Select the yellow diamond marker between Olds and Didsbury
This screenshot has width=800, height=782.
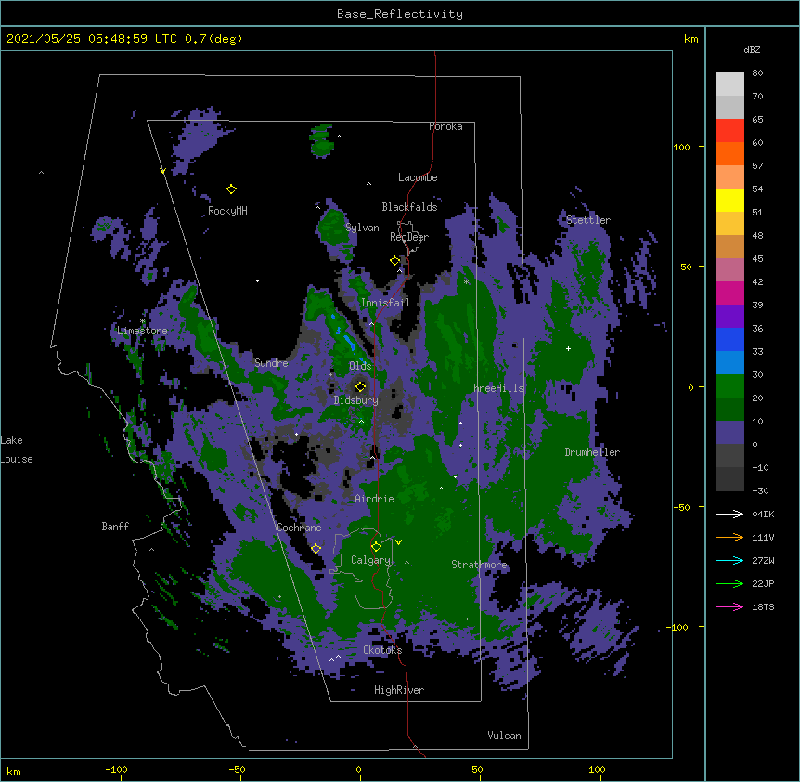pyautogui.click(x=360, y=386)
